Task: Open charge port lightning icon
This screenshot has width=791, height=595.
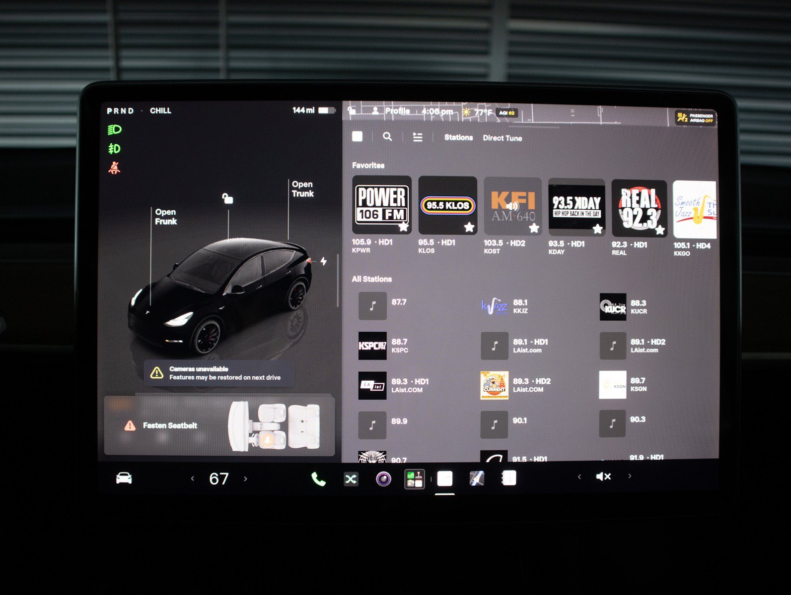Action: tap(323, 261)
